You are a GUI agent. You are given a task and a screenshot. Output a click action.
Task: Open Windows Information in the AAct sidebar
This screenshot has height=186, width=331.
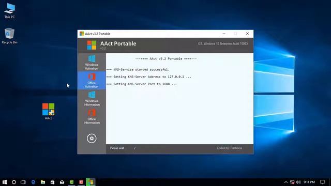click(92, 99)
